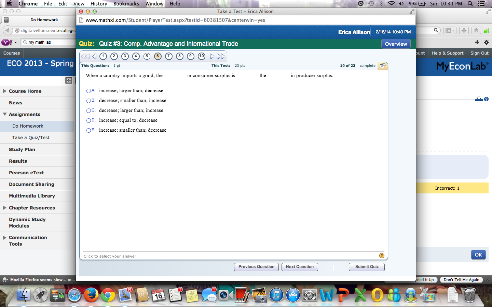Jump to the last question arrow
Screen dimensions: 492x307
[x=221, y=56]
